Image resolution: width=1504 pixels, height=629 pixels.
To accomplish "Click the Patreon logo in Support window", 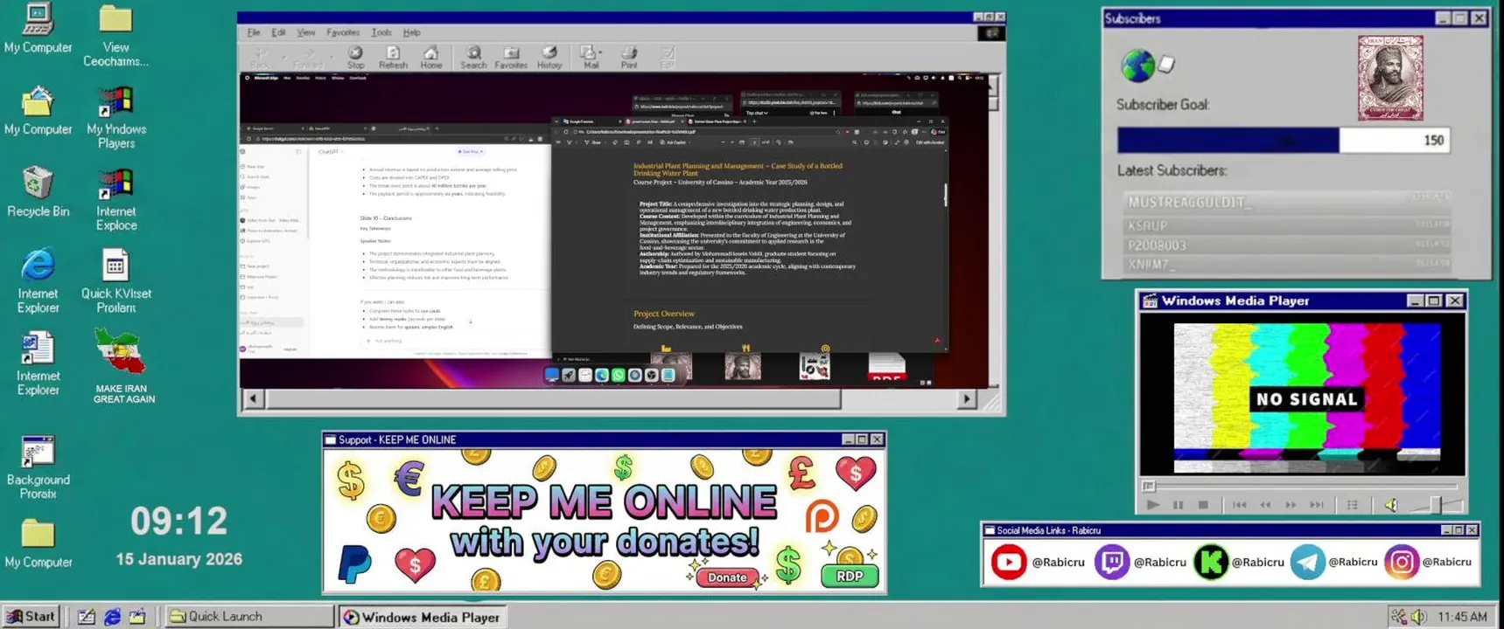I will coord(822,517).
